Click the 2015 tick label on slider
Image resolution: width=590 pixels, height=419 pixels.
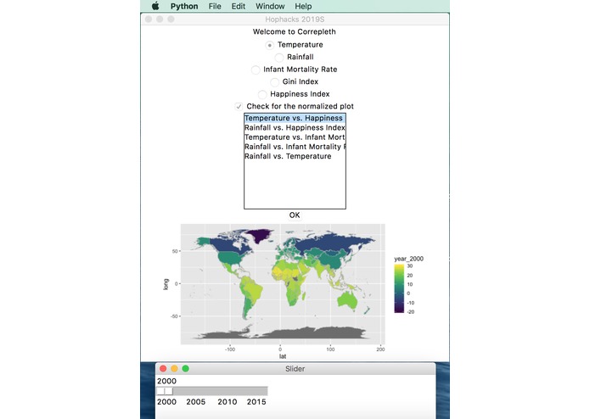tap(256, 402)
